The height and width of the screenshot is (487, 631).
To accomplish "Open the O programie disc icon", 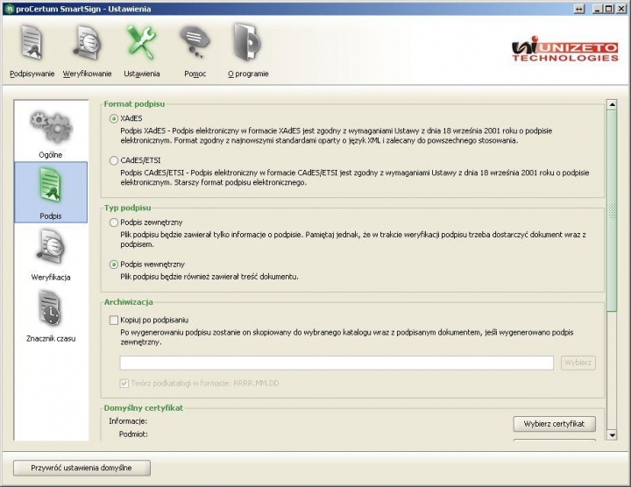I will pyautogui.click(x=247, y=43).
